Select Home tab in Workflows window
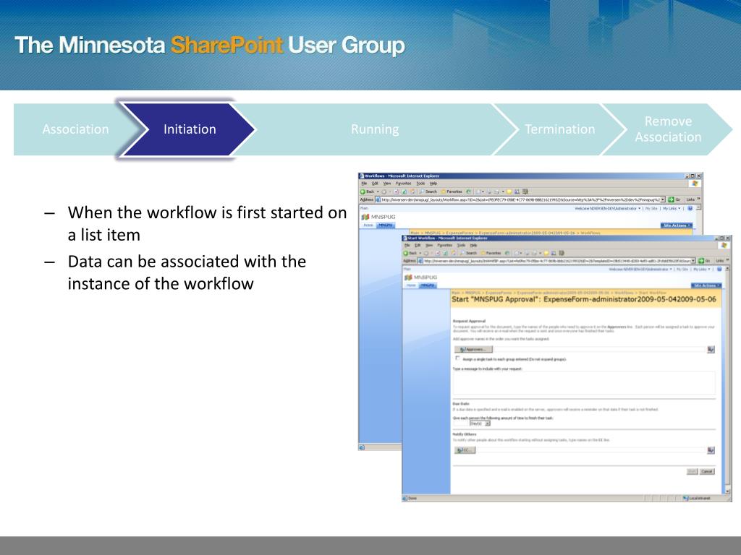The height and width of the screenshot is (555, 741). click(368, 225)
